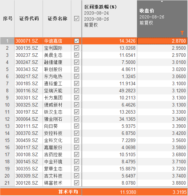Click the orange filter funnel icon

pos(182,33)
